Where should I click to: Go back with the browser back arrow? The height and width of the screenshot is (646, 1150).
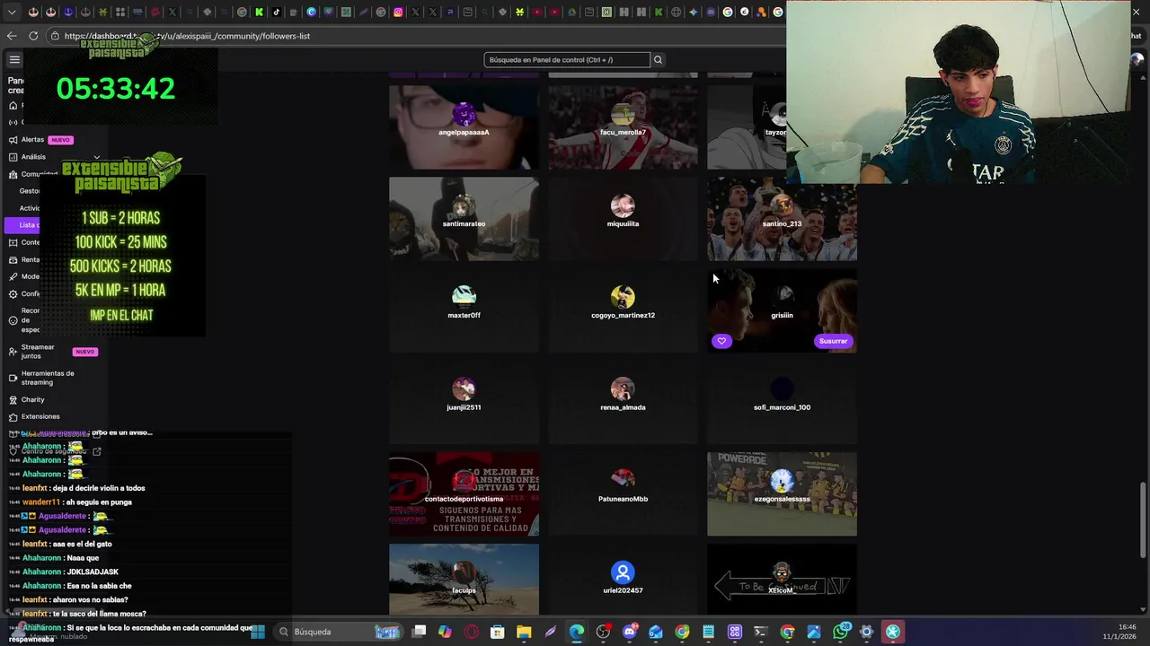(x=12, y=36)
